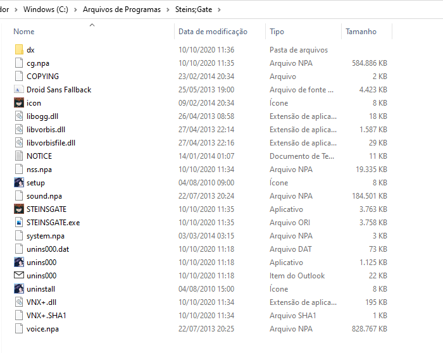The image size is (443, 353).
Task: Select the uninstall icon file
Action: [x=19, y=289]
